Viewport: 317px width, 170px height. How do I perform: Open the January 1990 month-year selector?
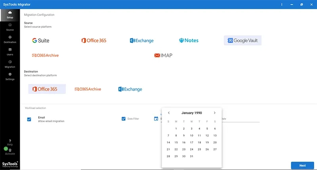click(192, 113)
